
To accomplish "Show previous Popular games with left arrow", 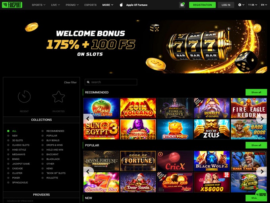I will tap(88, 172).
